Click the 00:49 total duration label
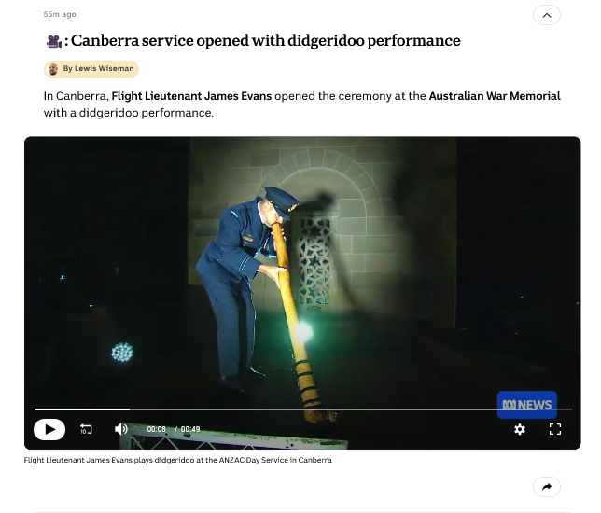The image size is (601, 513). pos(190,429)
